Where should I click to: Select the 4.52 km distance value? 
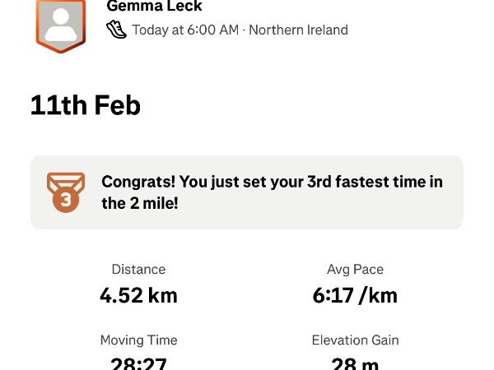tap(138, 295)
